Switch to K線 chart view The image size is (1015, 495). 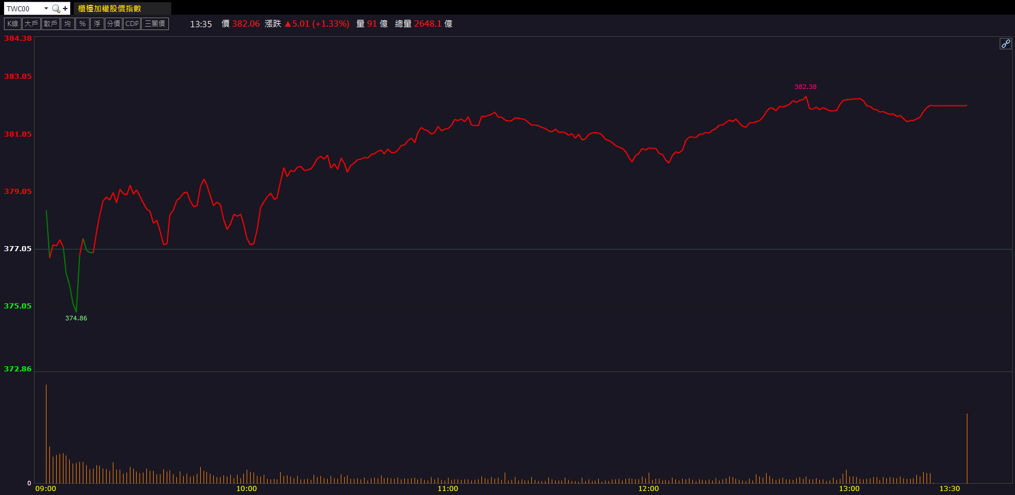point(12,24)
